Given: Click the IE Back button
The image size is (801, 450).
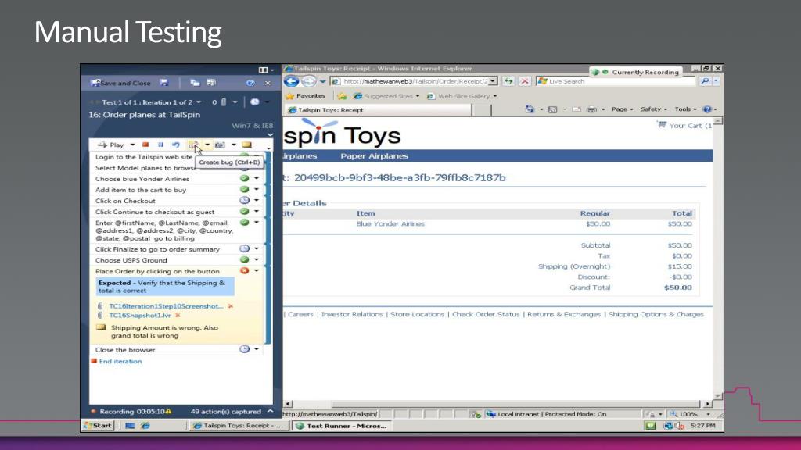Looking at the screenshot, I should [x=291, y=81].
